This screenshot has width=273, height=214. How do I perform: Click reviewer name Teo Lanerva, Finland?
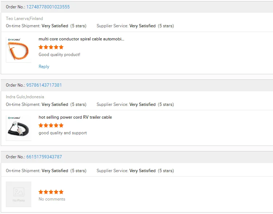pyautogui.click(x=24, y=19)
